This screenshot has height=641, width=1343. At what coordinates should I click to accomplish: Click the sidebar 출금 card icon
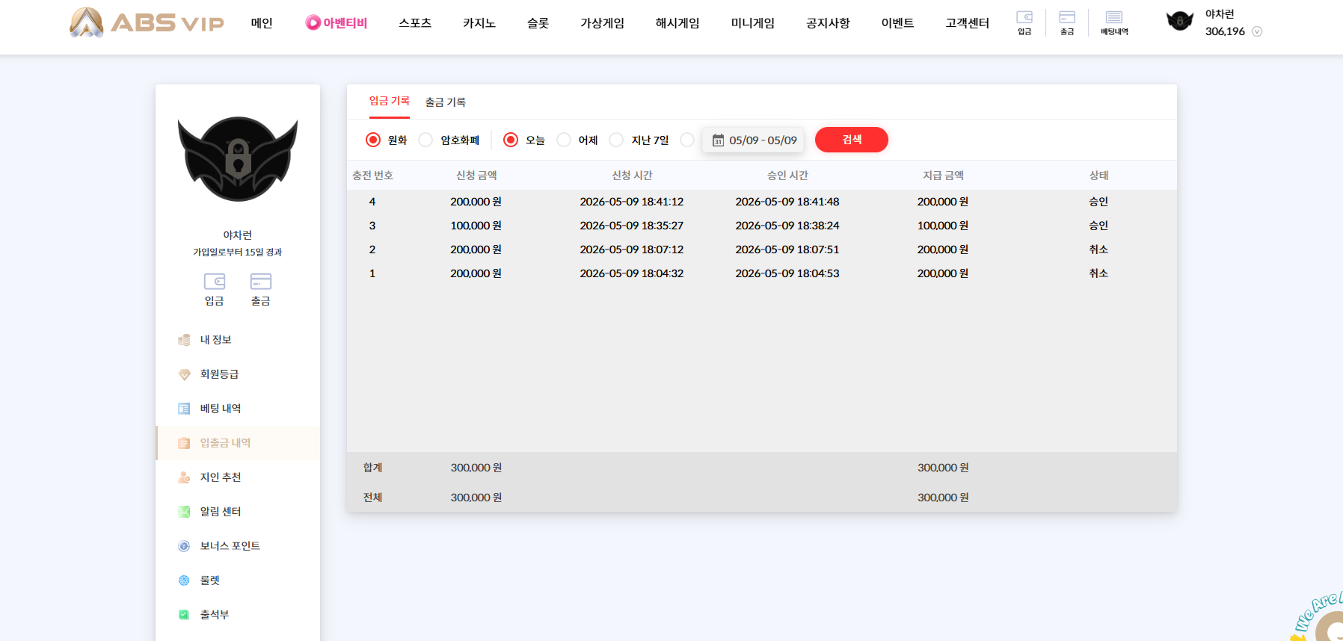tap(260, 290)
